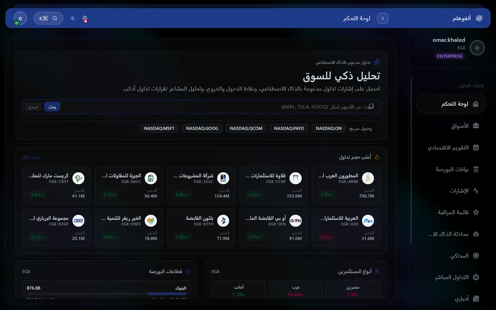The image size is (496, 310).
Task: Open التقويم الاقتصادي economic calendar
Action: pyautogui.click(x=451, y=148)
